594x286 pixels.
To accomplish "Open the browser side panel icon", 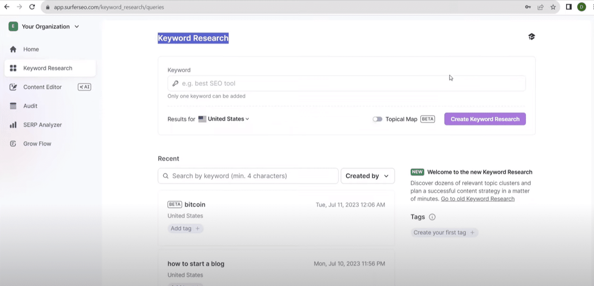I will pyautogui.click(x=569, y=7).
